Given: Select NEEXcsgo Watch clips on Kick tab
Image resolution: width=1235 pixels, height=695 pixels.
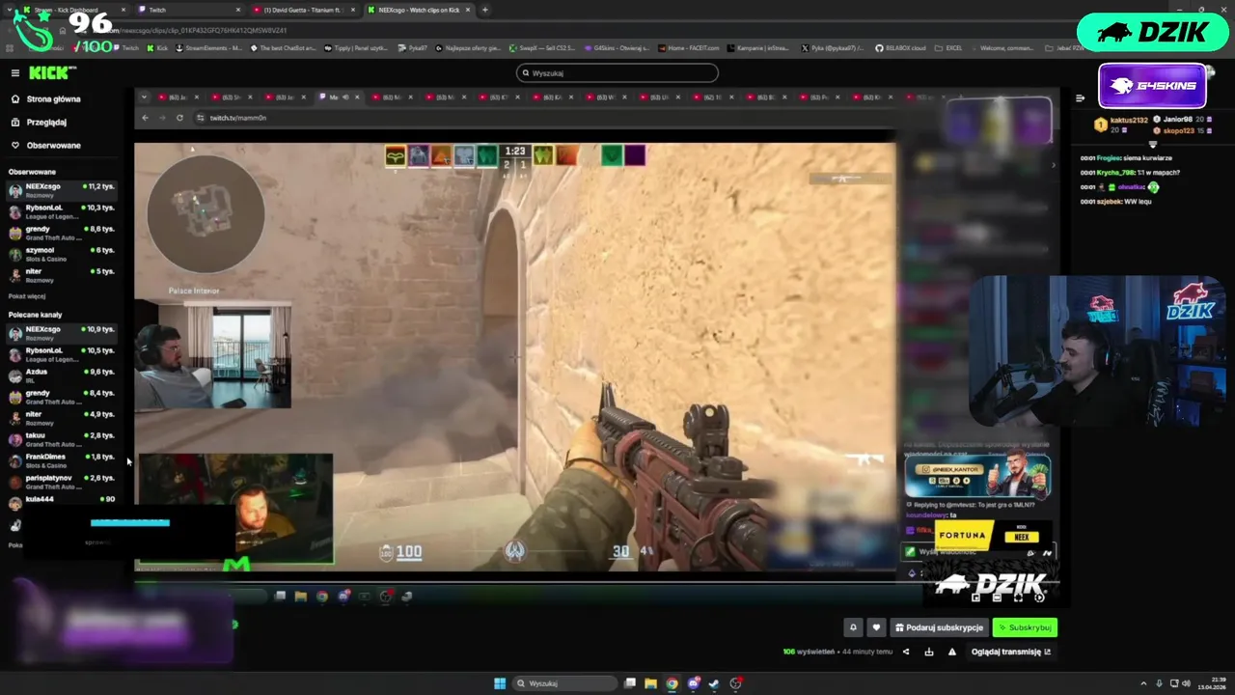Looking at the screenshot, I should [x=418, y=10].
